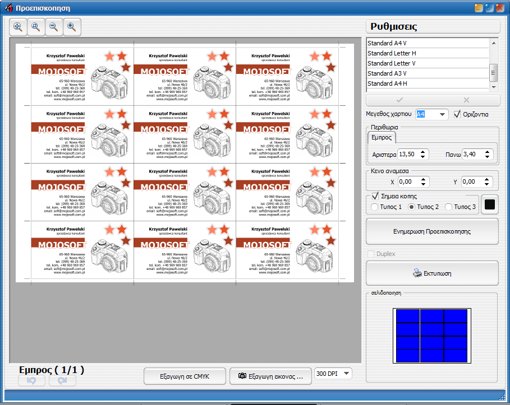The height and width of the screenshot is (405, 510).
Task: Open the black cut marks color swatch
Action: (489, 204)
